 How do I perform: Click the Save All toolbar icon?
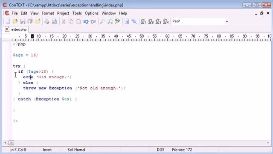(30, 21)
